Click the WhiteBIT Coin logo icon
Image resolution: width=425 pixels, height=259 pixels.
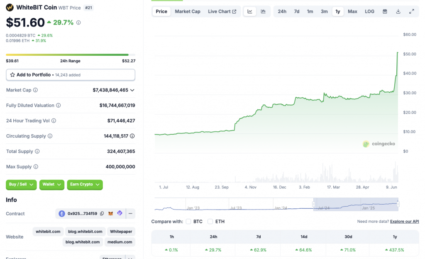click(x=10, y=7)
